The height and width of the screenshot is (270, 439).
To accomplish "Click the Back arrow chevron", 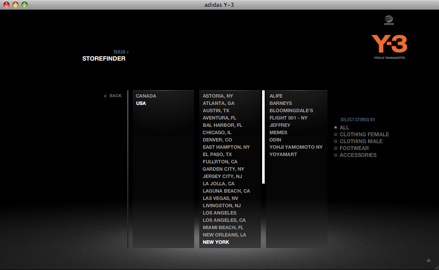I will [105, 96].
